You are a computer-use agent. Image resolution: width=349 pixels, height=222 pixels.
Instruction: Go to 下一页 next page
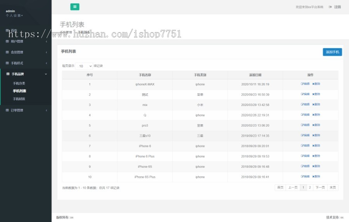click(320, 187)
